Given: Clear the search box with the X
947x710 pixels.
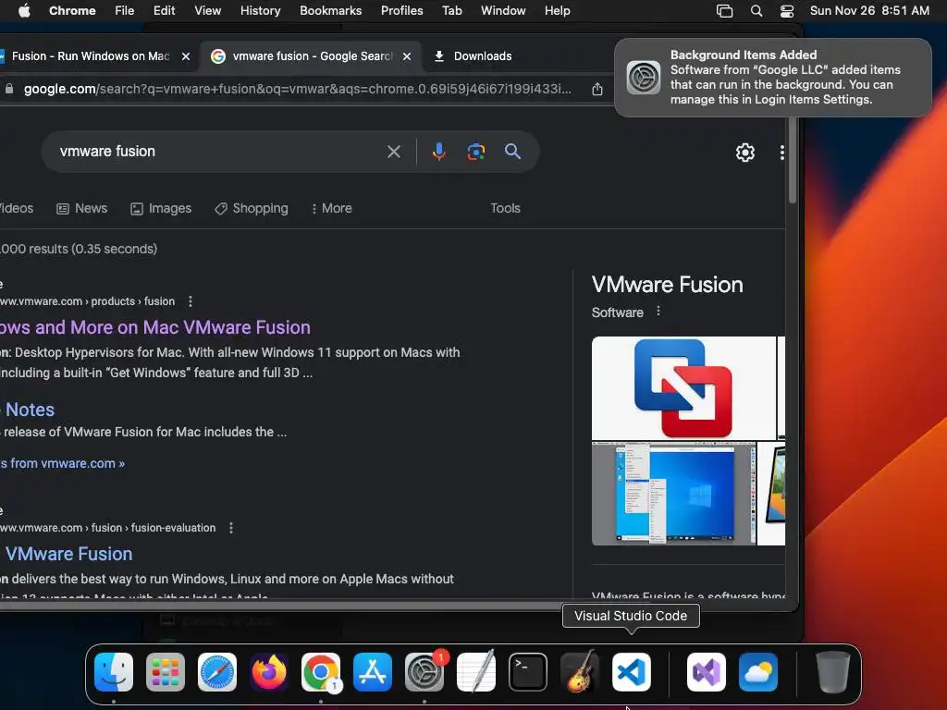Looking at the screenshot, I should point(394,152).
